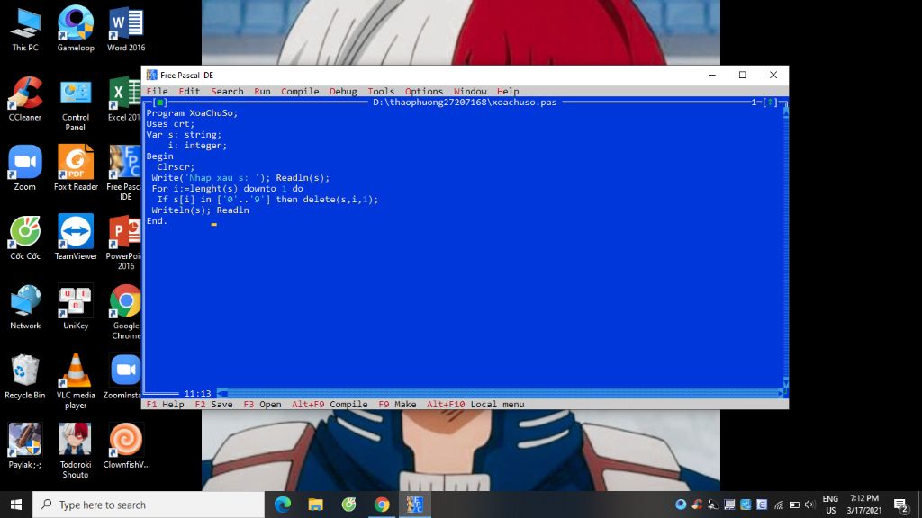Launch the Google Chrome desktop icon
This screenshot has height=518, width=922.
[x=126, y=312]
